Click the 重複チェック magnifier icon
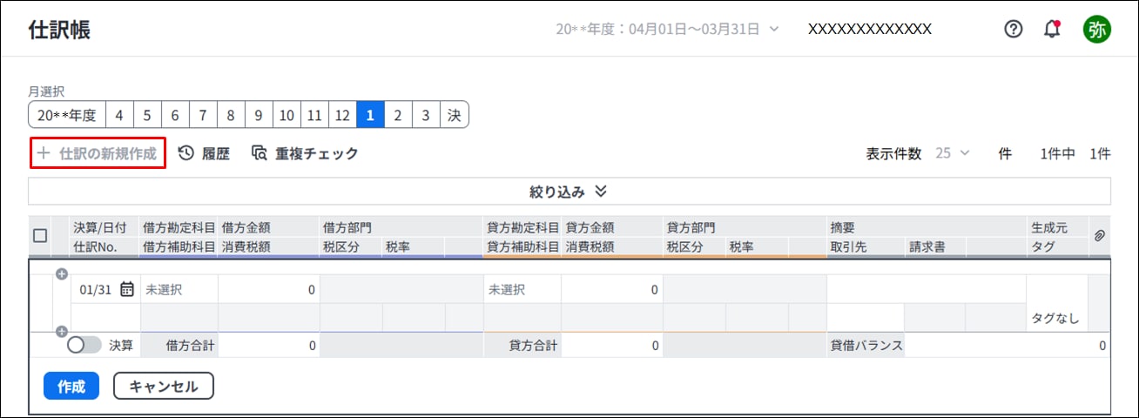The width and height of the screenshot is (1139, 418). click(x=259, y=153)
